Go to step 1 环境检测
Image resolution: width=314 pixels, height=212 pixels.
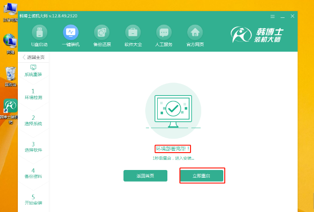[x=33, y=94]
